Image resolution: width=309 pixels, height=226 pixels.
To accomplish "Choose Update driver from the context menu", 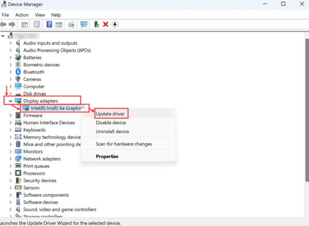I will [x=111, y=113].
